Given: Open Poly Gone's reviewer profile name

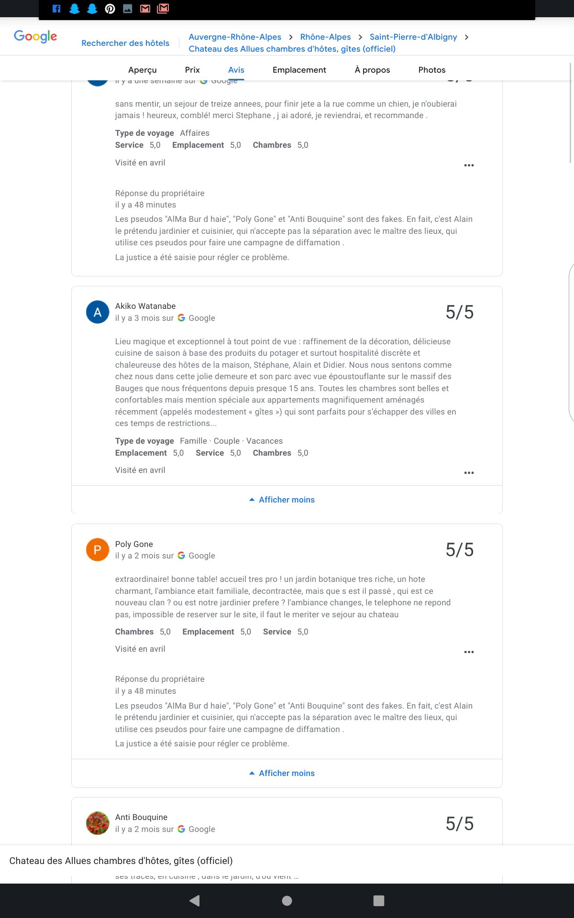Looking at the screenshot, I should tap(134, 544).
